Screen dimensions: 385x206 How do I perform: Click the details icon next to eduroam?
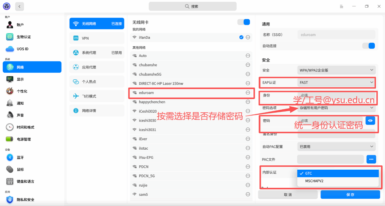pos(248,93)
